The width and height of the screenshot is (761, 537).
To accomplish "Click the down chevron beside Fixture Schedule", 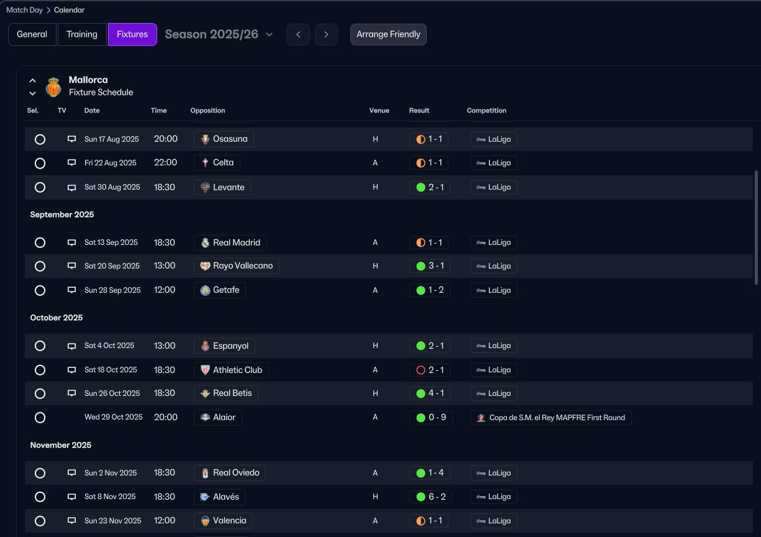I will pyautogui.click(x=33, y=93).
